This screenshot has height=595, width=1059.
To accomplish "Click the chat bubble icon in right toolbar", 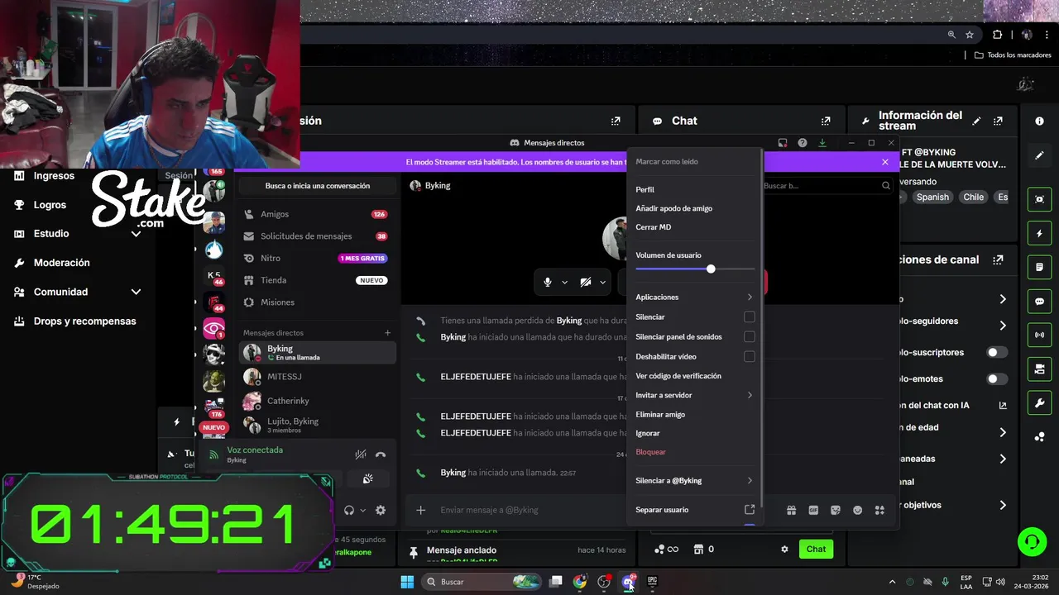I will click(x=1040, y=302).
